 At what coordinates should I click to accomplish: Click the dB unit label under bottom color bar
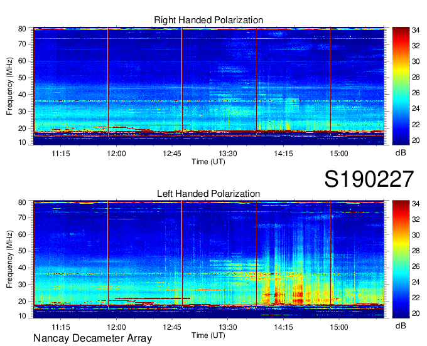click(401, 326)
